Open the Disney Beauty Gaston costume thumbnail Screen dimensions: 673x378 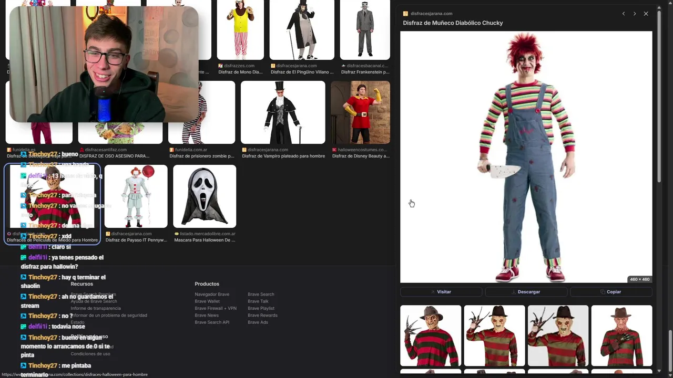[360, 112]
